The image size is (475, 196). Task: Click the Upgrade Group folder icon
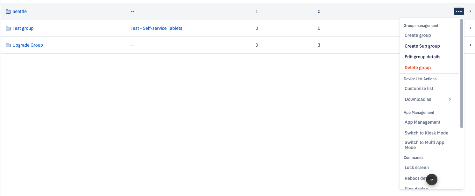click(8, 45)
